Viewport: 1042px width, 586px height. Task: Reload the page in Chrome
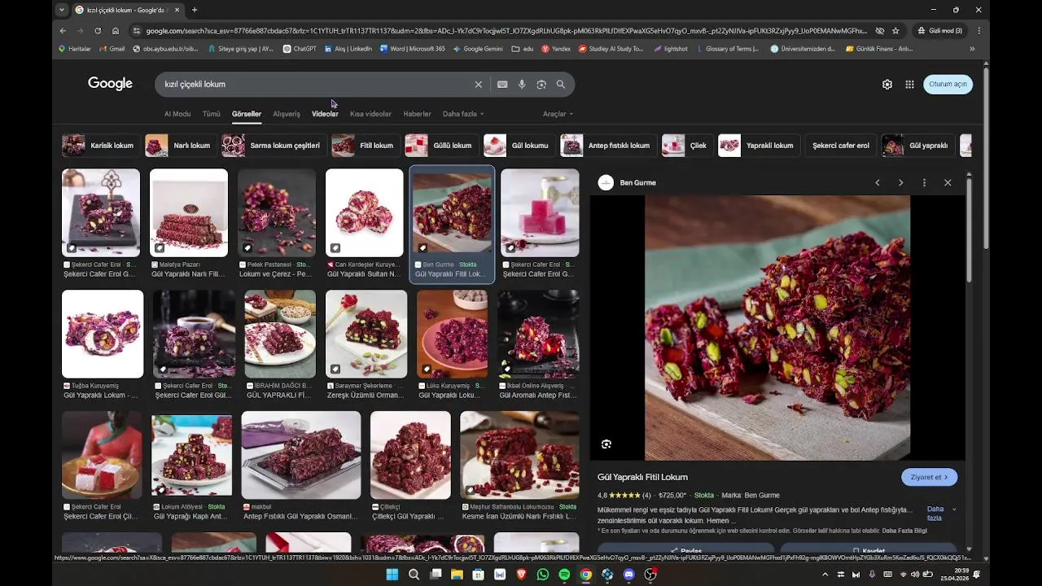click(x=98, y=31)
